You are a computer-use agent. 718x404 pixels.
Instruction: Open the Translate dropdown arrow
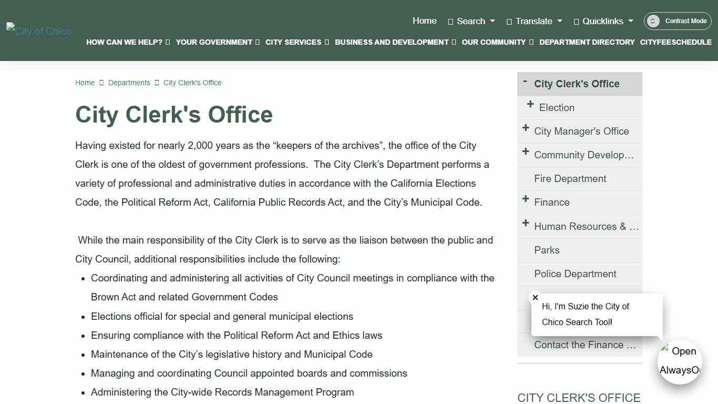click(x=560, y=21)
